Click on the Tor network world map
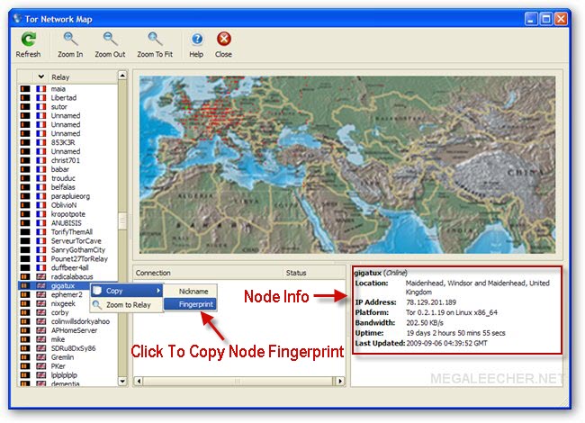 pyautogui.click(x=347, y=165)
